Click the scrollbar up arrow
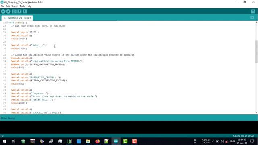Viewport: 258px width, 145px height. click(x=256, y=23)
